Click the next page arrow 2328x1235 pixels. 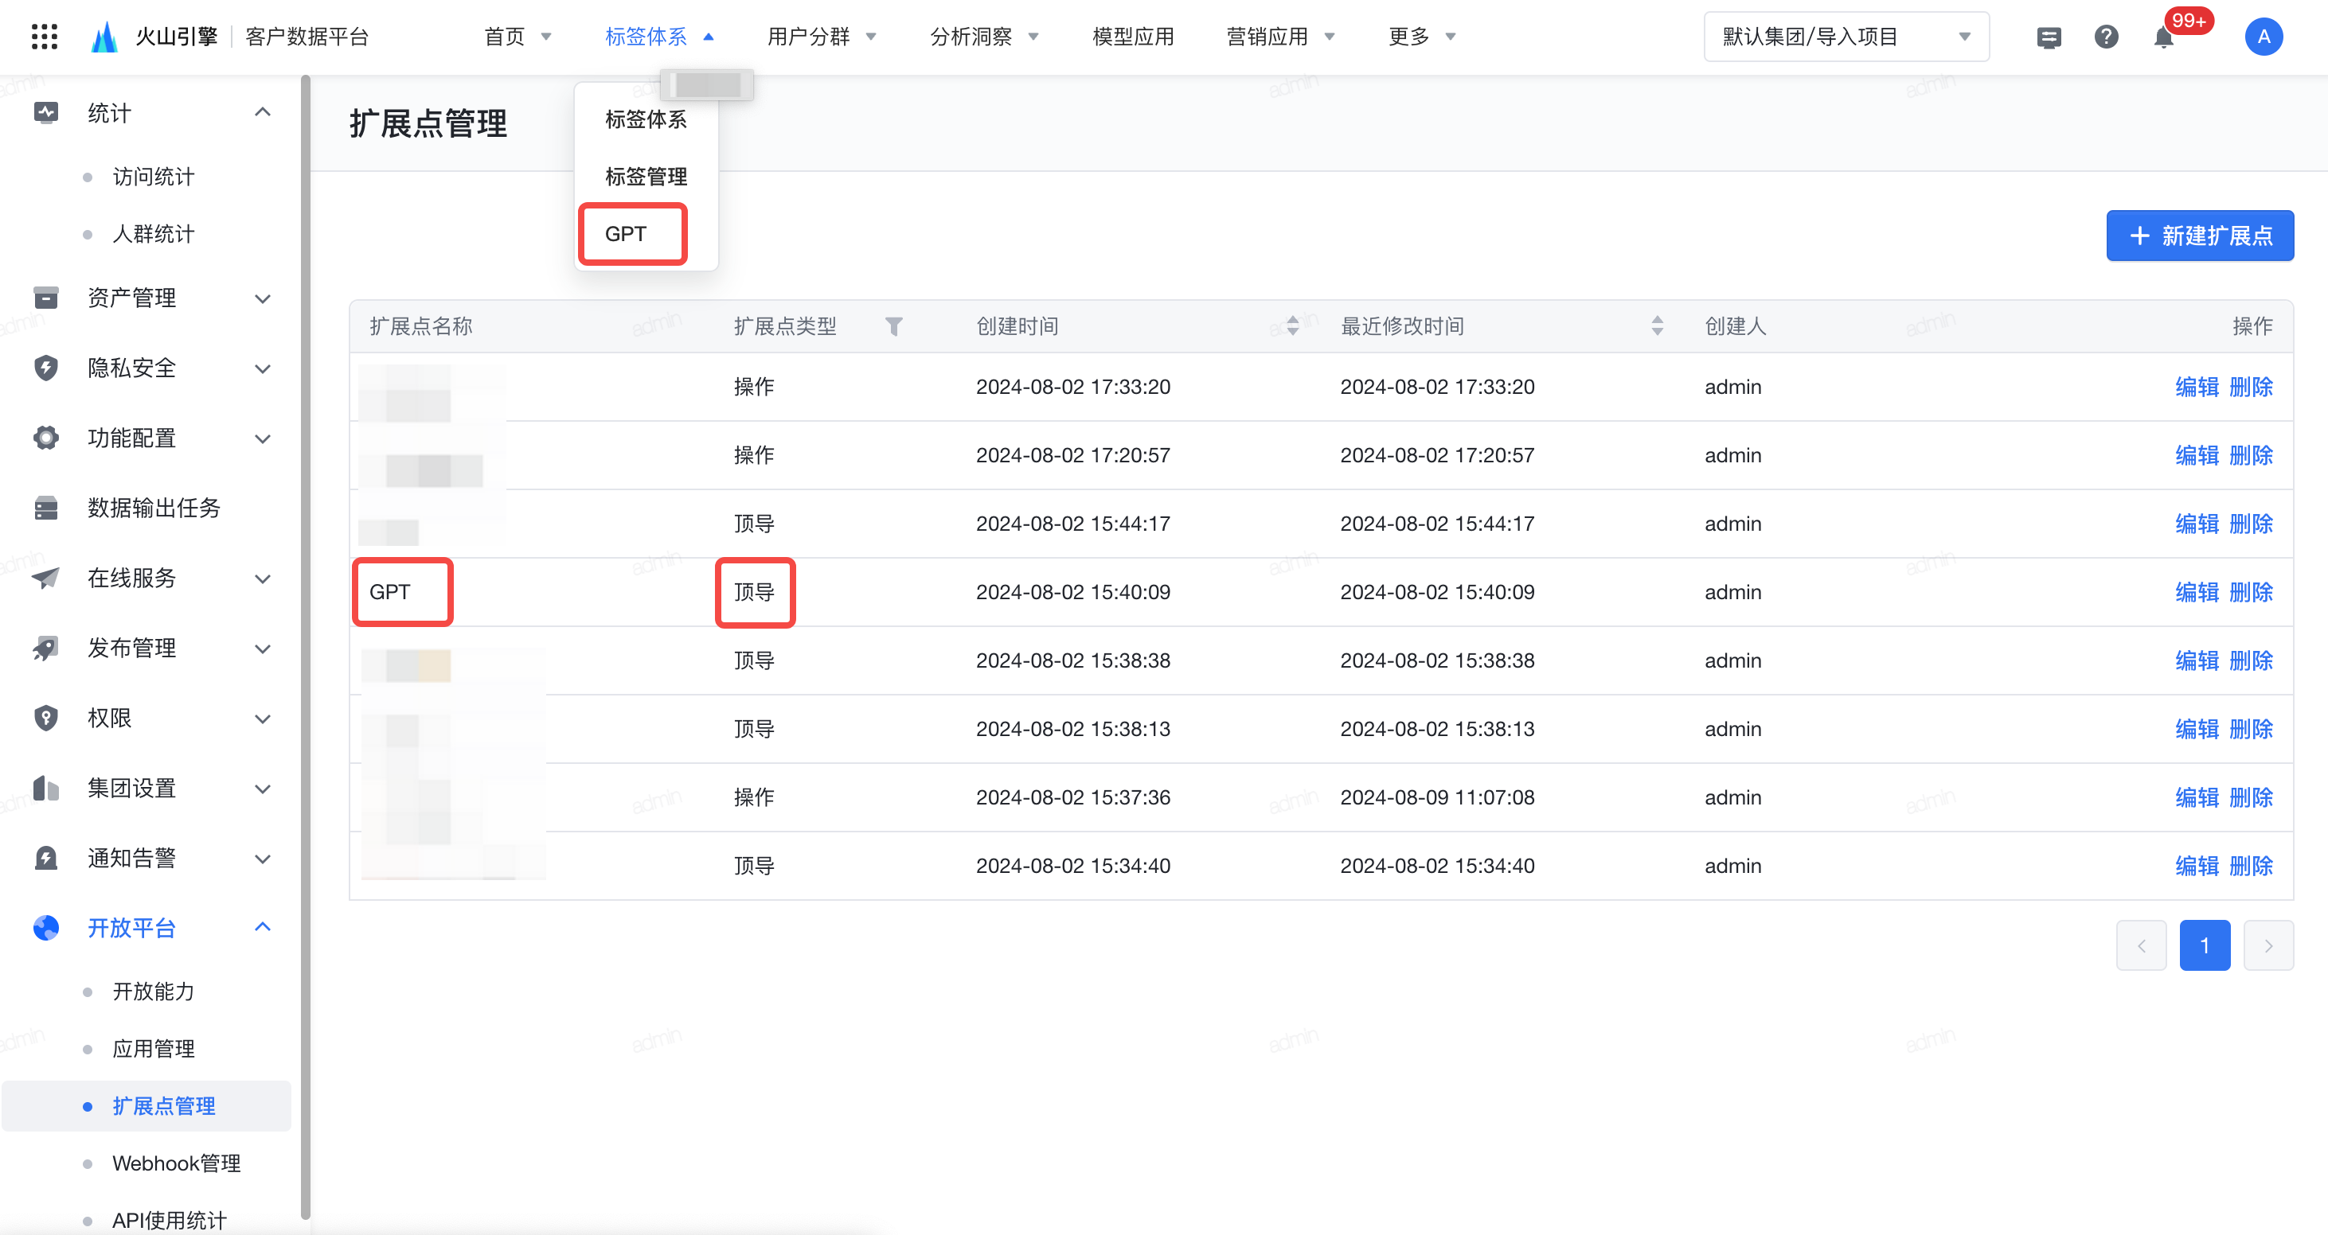(x=2268, y=945)
